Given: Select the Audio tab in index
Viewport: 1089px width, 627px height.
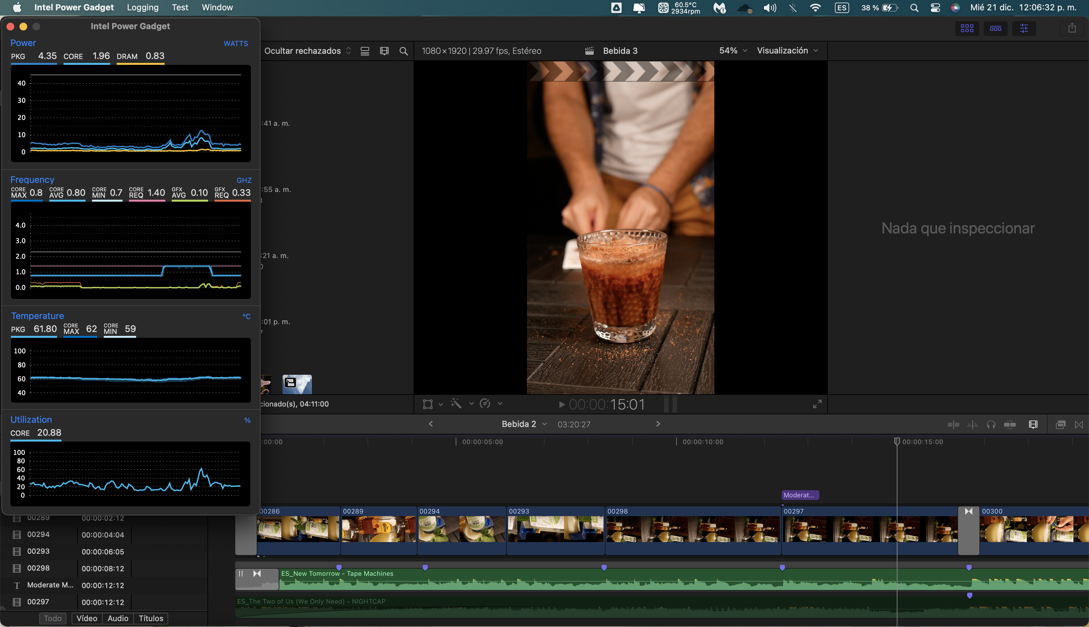Looking at the screenshot, I should (x=118, y=618).
